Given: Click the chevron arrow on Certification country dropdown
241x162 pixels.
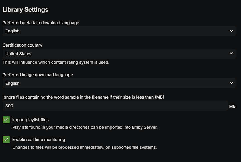Looking at the screenshot, I should (x=231, y=53).
